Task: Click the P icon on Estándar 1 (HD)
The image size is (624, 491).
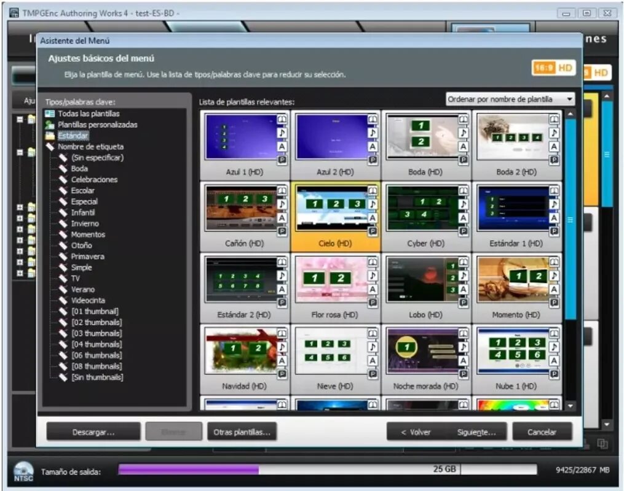Action: (554, 231)
